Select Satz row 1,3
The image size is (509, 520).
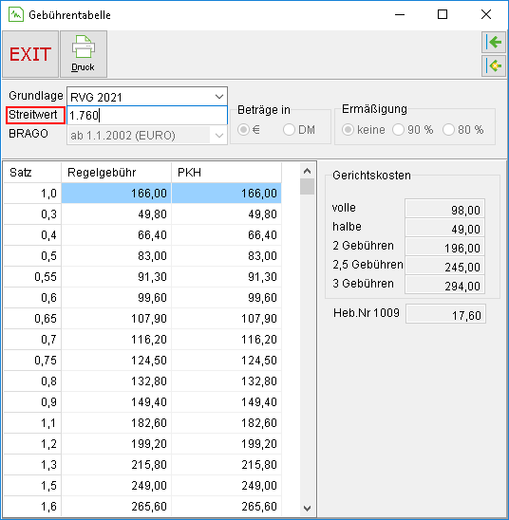[32, 465]
